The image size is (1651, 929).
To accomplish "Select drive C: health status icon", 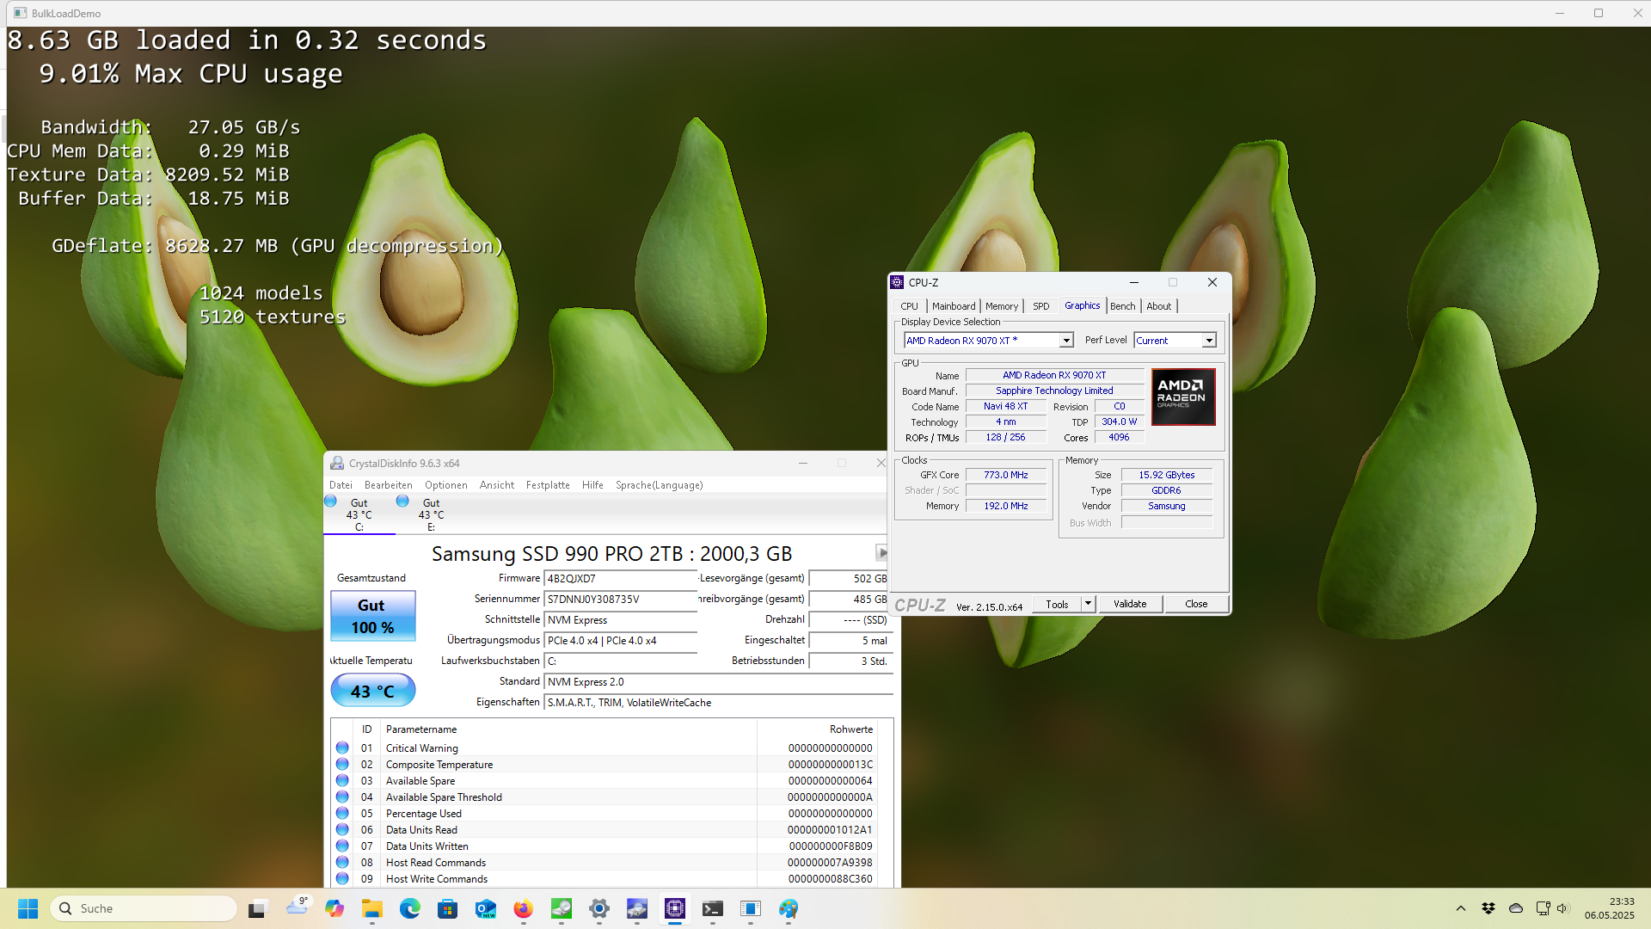I will [x=331, y=501].
